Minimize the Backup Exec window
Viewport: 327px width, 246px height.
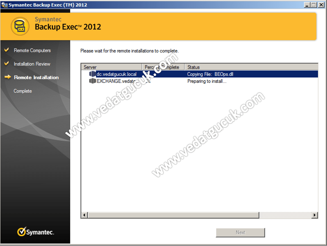(x=307, y=5)
